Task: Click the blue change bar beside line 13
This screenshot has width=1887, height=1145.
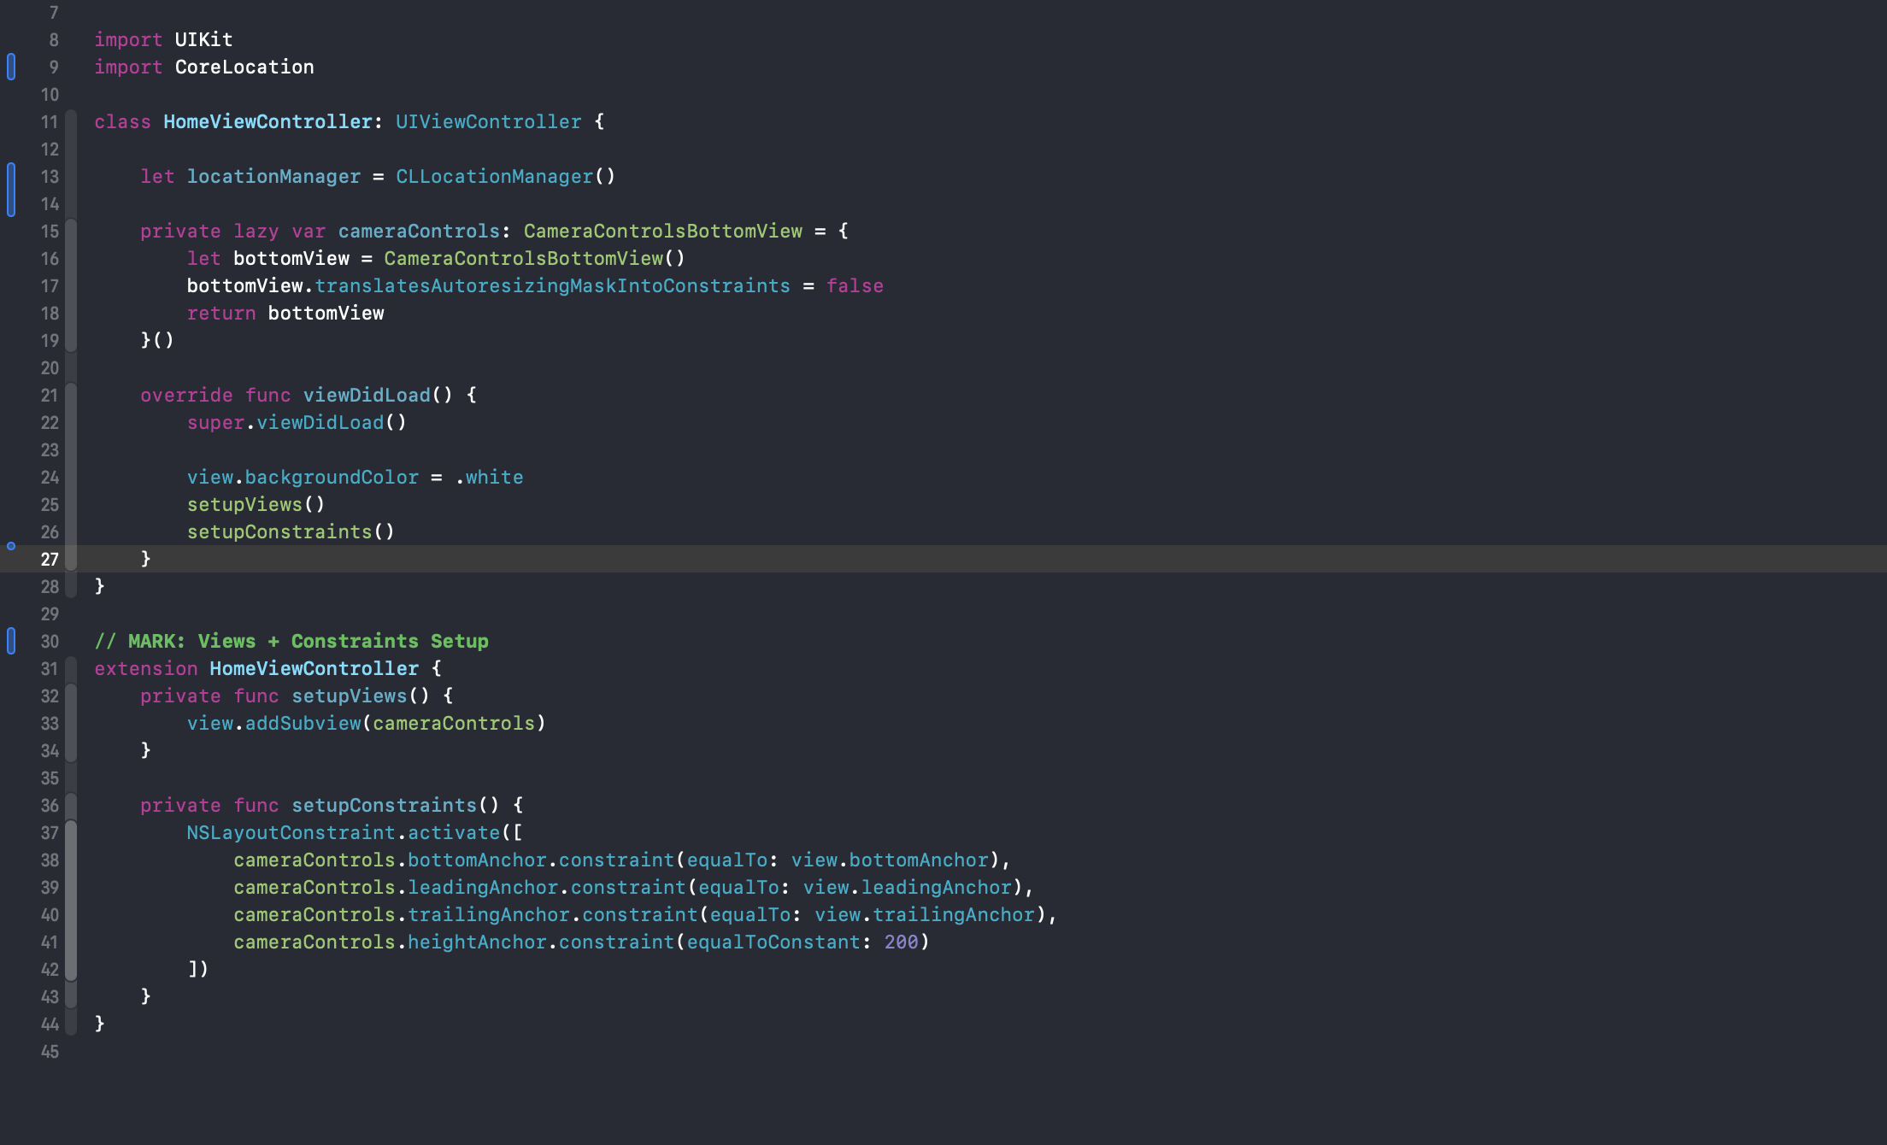Action: [x=11, y=189]
